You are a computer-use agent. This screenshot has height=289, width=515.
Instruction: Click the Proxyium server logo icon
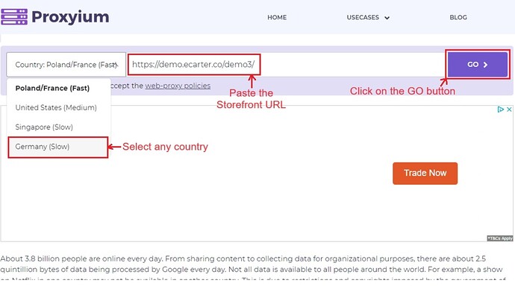[14, 17]
